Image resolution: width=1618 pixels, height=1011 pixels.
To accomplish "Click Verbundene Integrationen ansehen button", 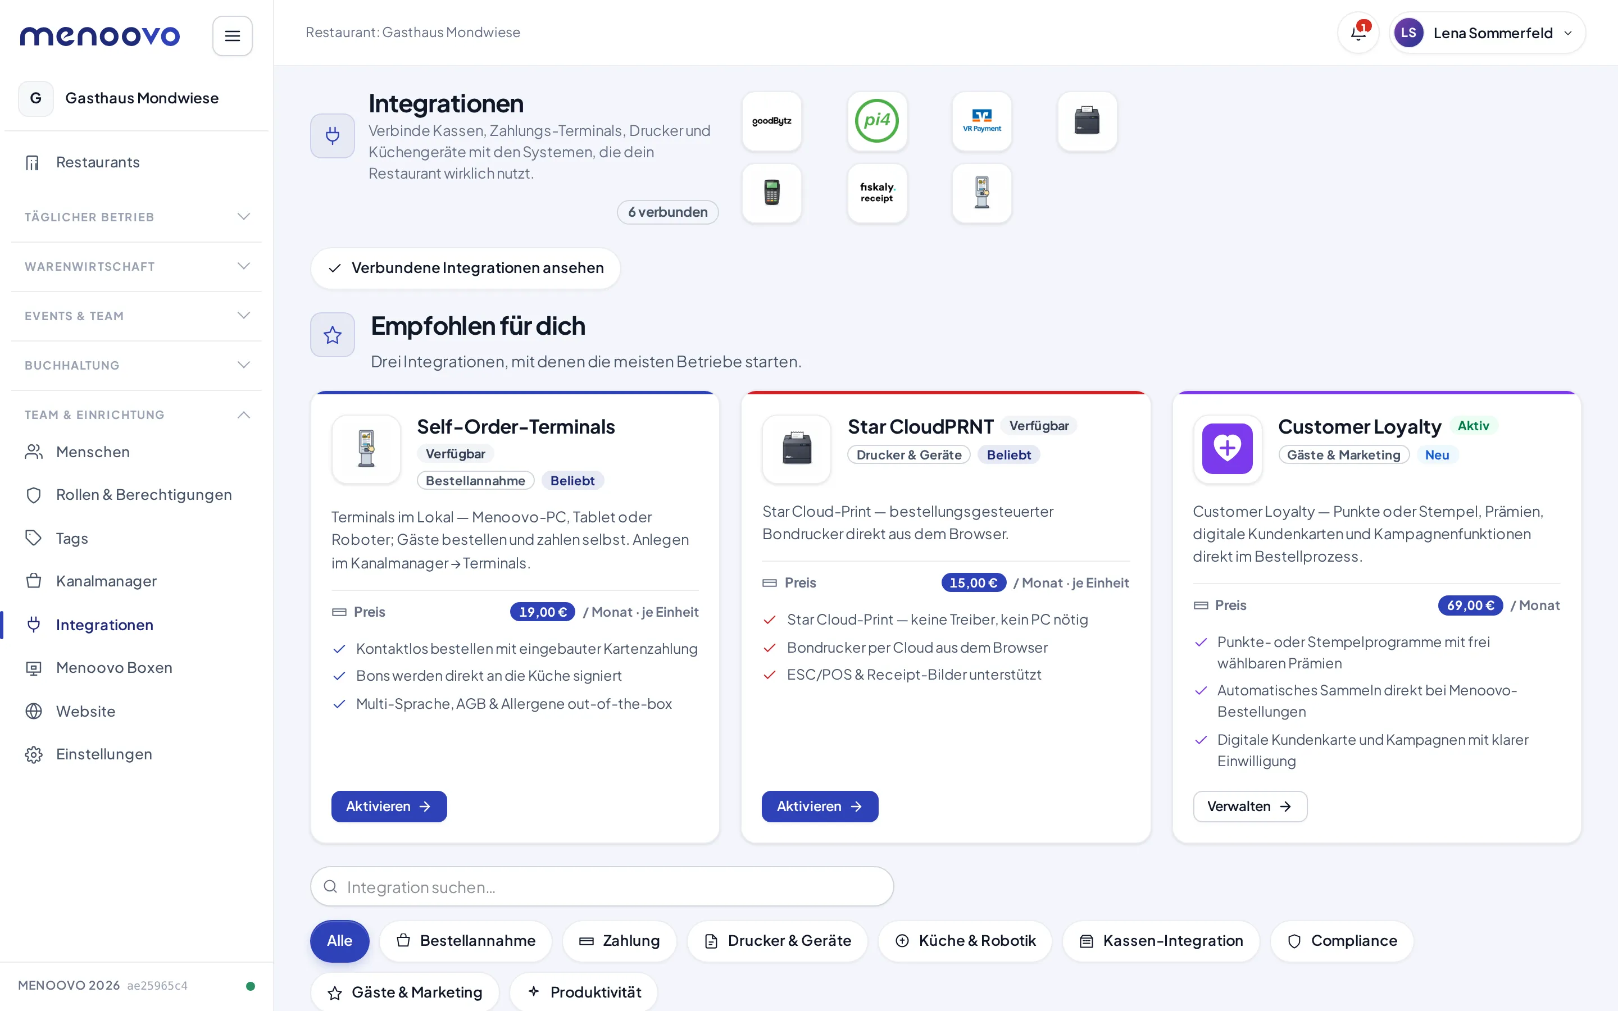I will pyautogui.click(x=465, y=268).
